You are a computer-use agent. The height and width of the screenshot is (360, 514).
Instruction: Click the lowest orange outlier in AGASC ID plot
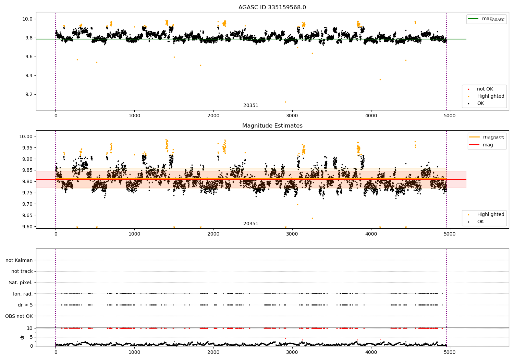pos(285,102)
